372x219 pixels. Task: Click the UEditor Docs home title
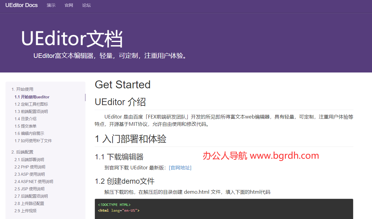[21, 5]
